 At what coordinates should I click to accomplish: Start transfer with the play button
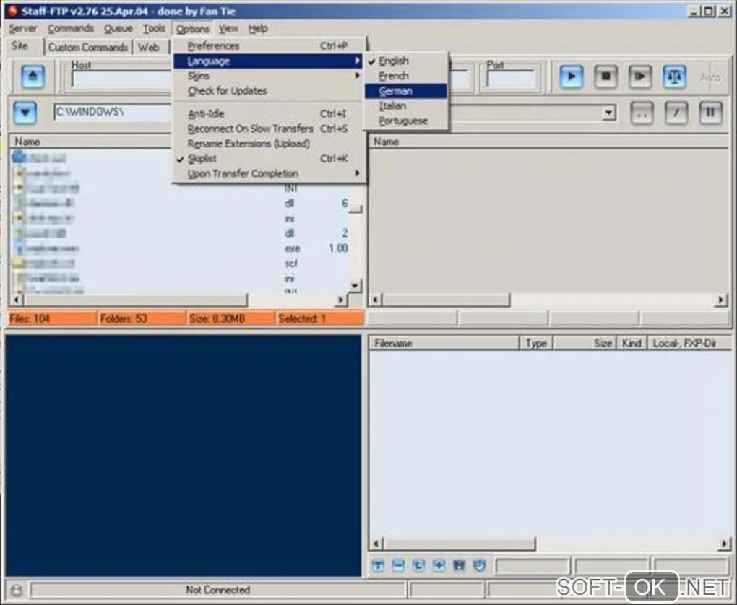[x=571, y=76]
